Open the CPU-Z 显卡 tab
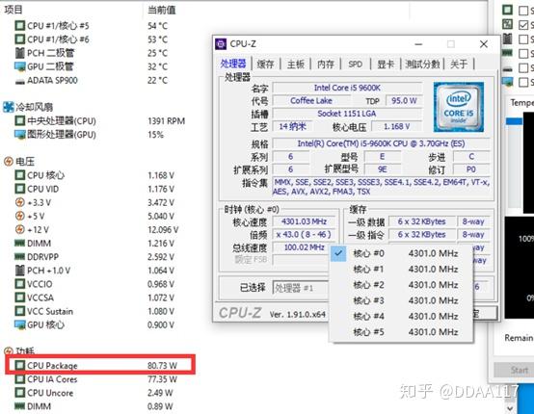 pyautogui.click(x=386, y=64)
